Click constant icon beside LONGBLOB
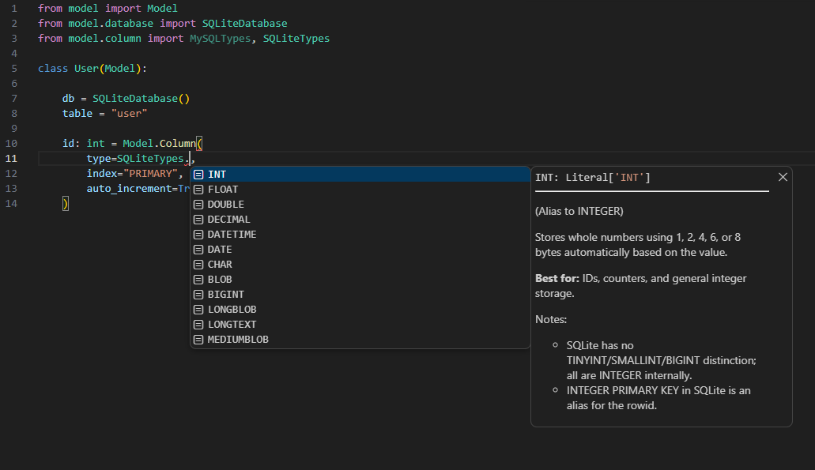This screenshot has height=470, width=815. [x=198, y=310]
